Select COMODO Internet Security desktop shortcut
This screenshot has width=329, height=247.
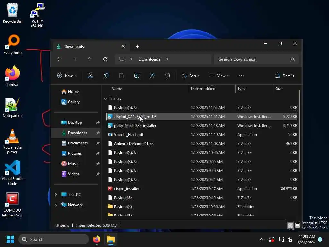[13, 205]
